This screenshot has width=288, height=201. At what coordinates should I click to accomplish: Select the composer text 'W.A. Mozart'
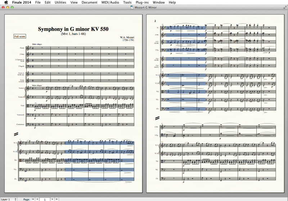pos(127,37)
